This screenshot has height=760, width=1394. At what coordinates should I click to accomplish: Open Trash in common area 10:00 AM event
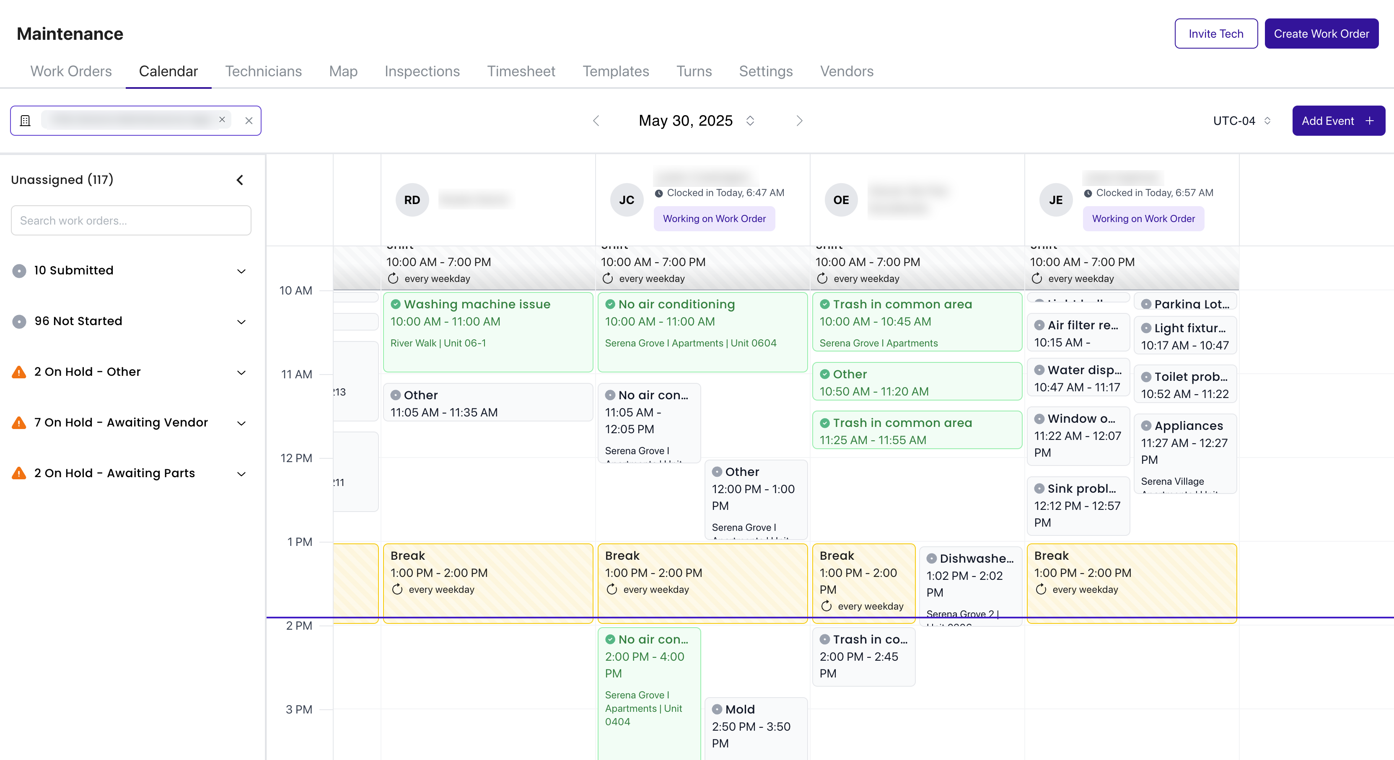917,322
